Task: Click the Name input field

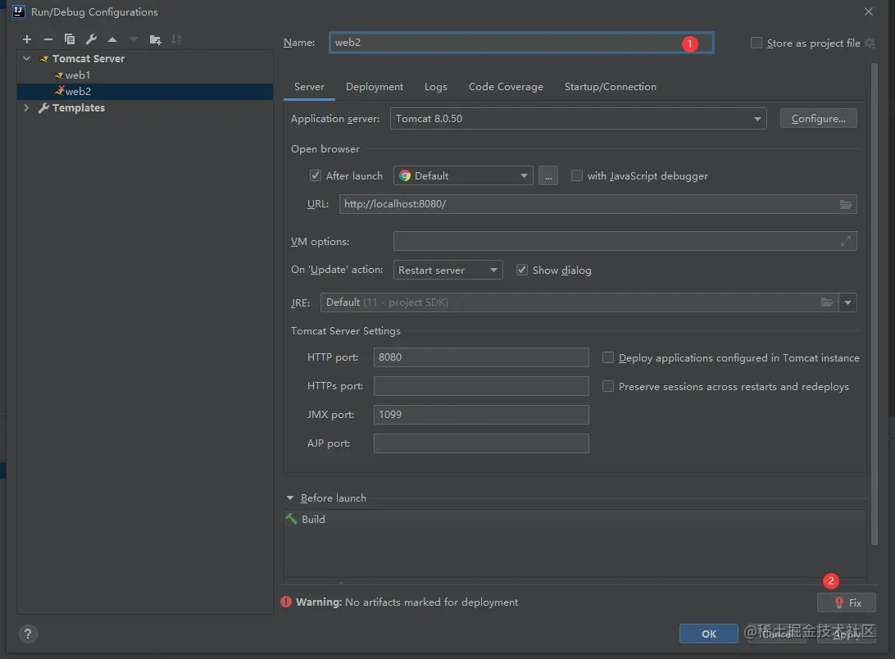Action: coord(521,43)
